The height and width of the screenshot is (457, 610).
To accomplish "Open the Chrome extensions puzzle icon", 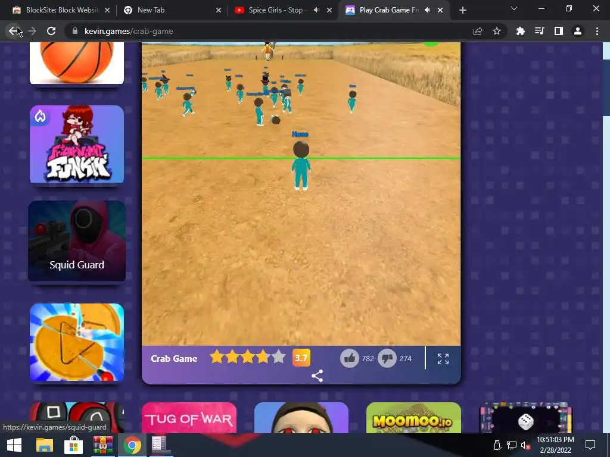I will click(520, 31).
